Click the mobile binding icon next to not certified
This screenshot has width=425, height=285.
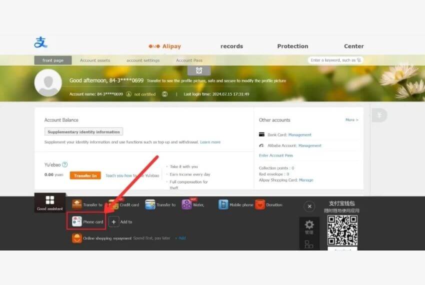point(165,94)
